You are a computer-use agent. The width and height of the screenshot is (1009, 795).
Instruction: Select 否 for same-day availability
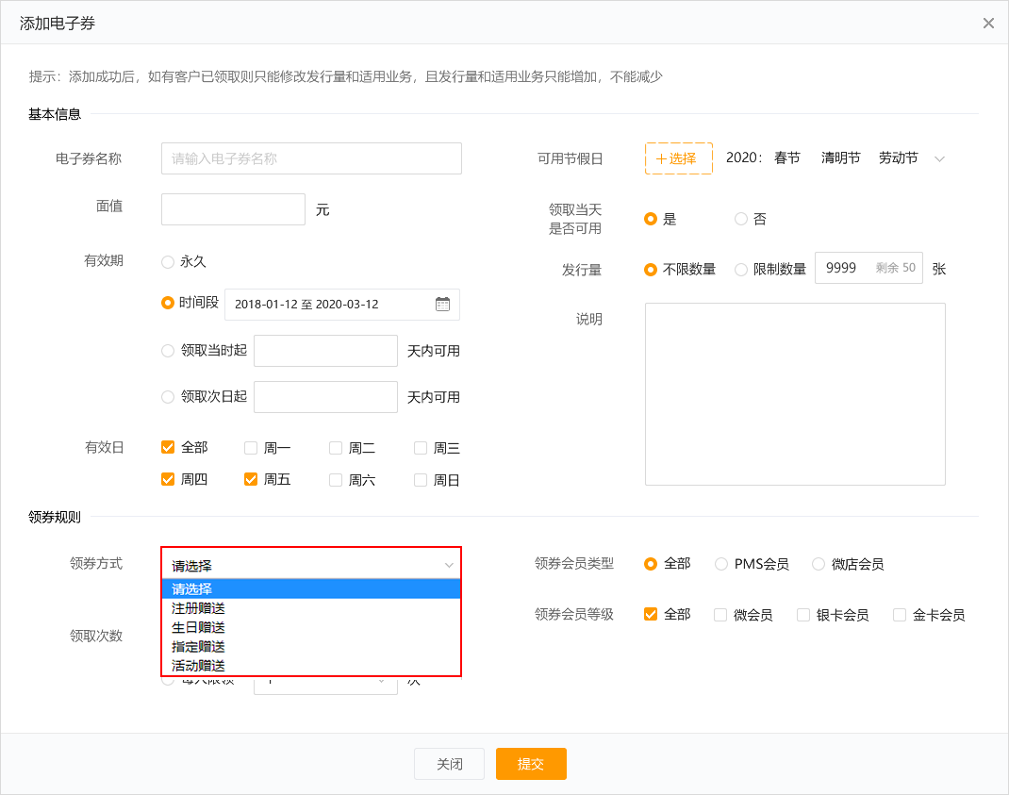coord(741,219)
